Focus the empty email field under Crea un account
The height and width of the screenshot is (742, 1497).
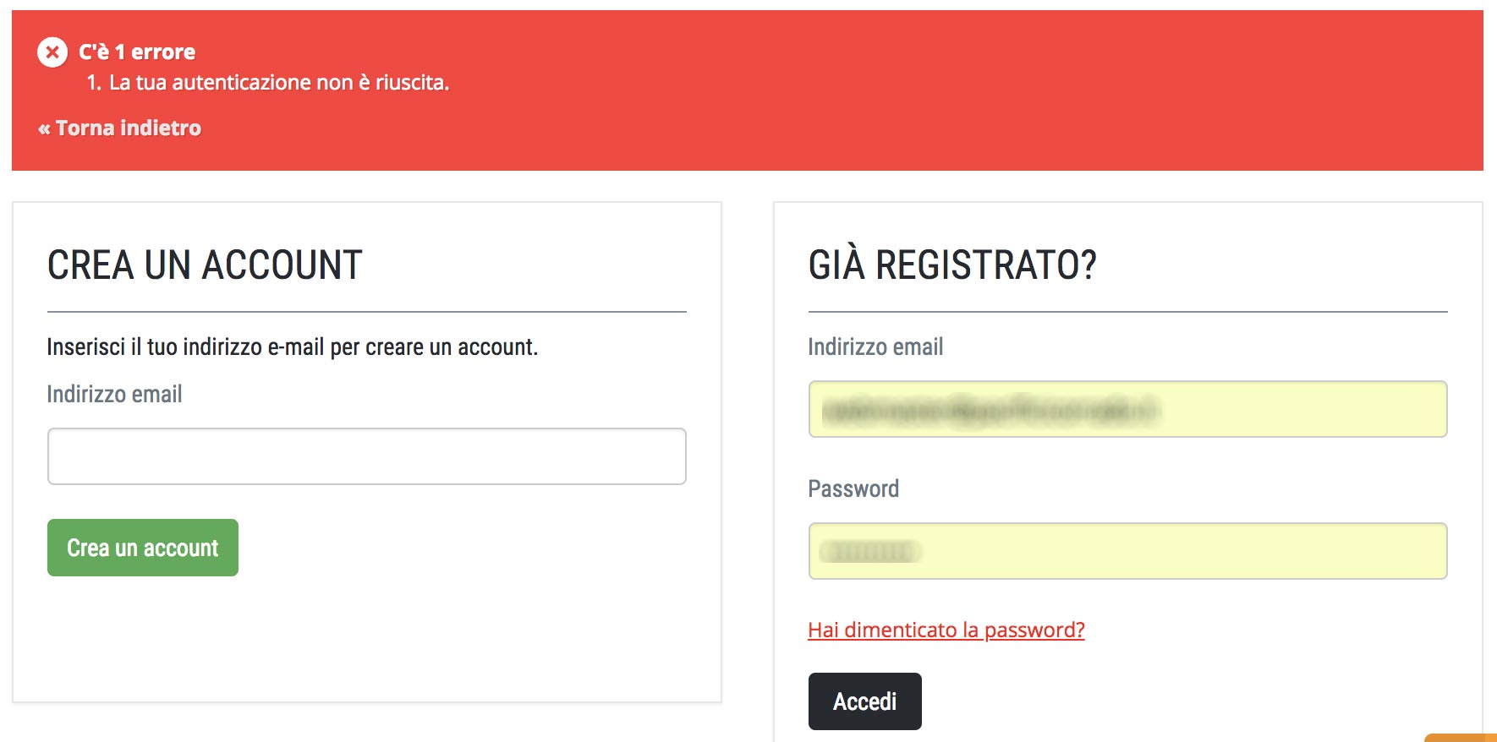[366, 456]
